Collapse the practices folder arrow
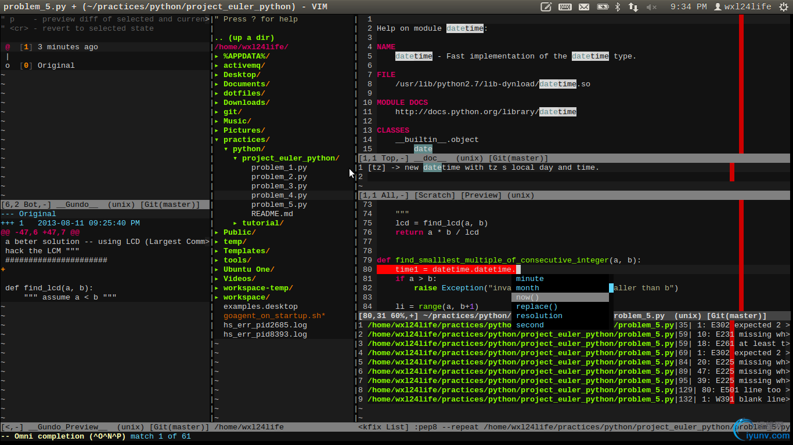Image resolution: width=793 pixels, height=445 pixels. pos(217,140)
